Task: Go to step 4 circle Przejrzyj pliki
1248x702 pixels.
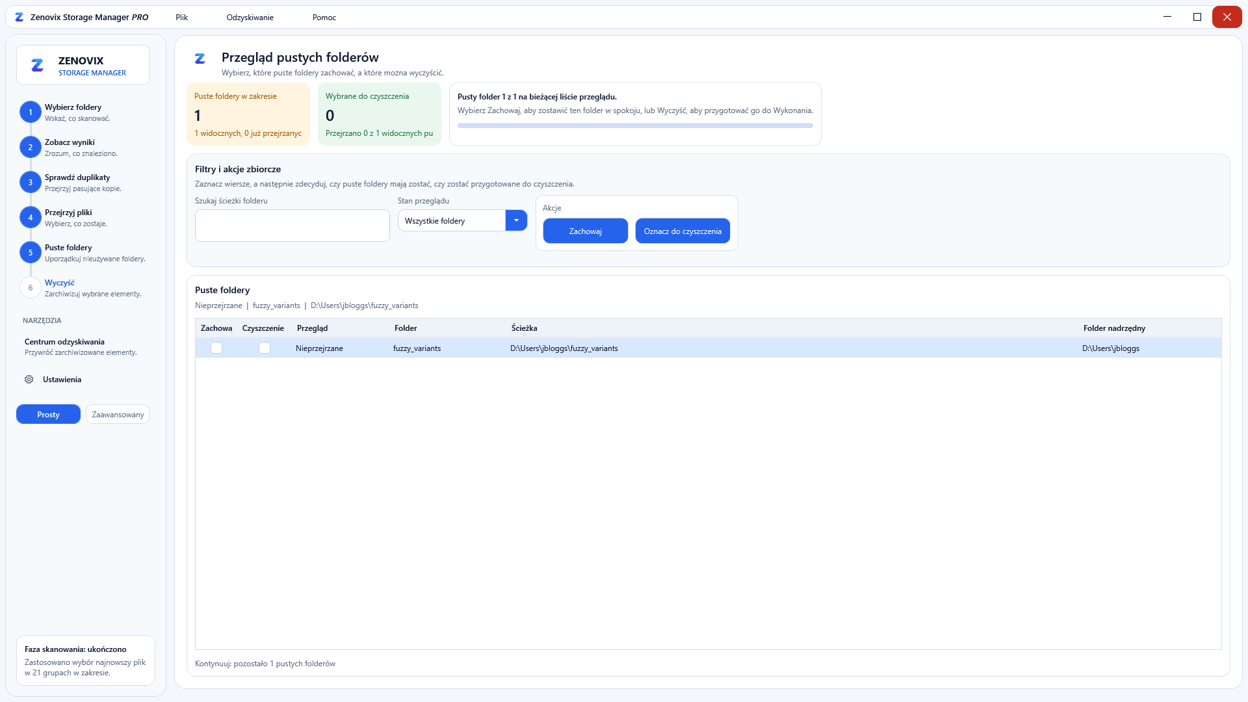Action: coord(30,217)
